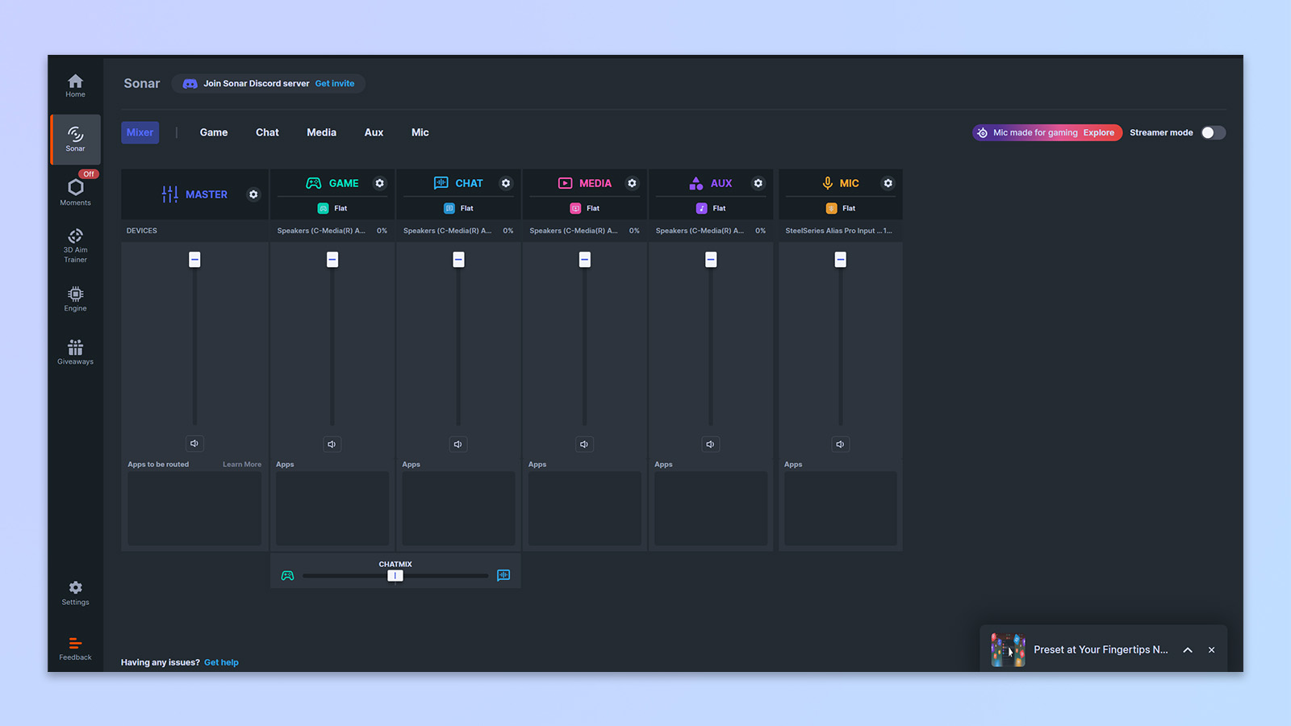This screenshot has height=726, width=1291.
Task: Mute the Game channel speaker
Action: [332, 444]
